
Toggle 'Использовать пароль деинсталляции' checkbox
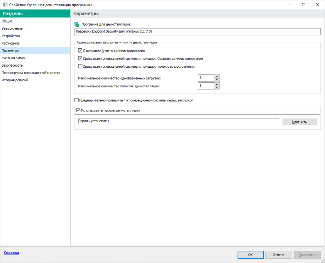click(x=78, y=110)
